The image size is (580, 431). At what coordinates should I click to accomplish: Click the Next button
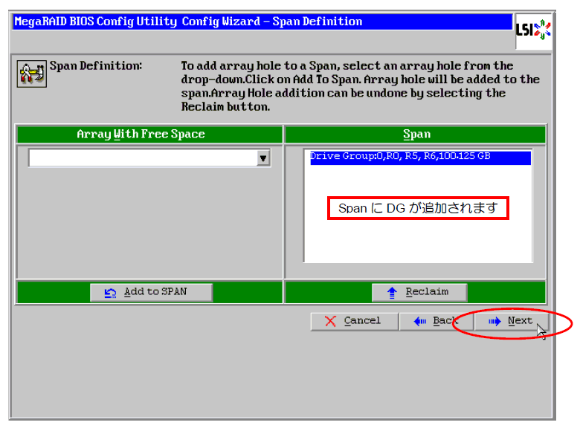point(511,321)
